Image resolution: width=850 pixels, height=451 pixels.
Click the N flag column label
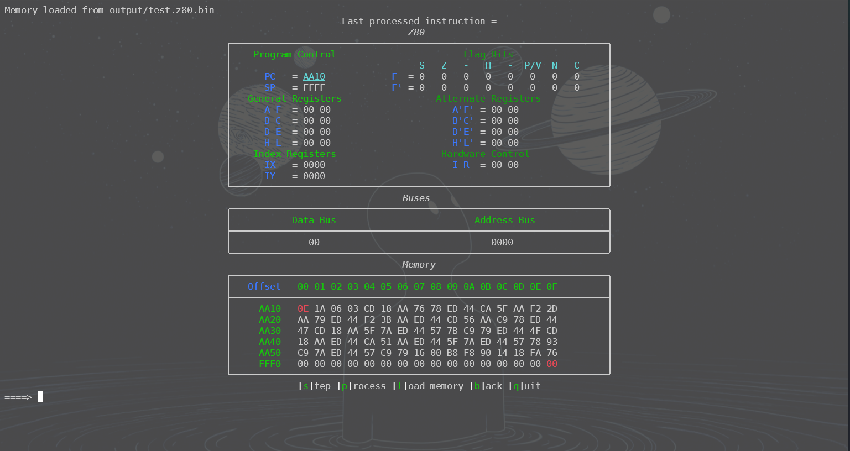pyautogui.click(x=555, y=65)
